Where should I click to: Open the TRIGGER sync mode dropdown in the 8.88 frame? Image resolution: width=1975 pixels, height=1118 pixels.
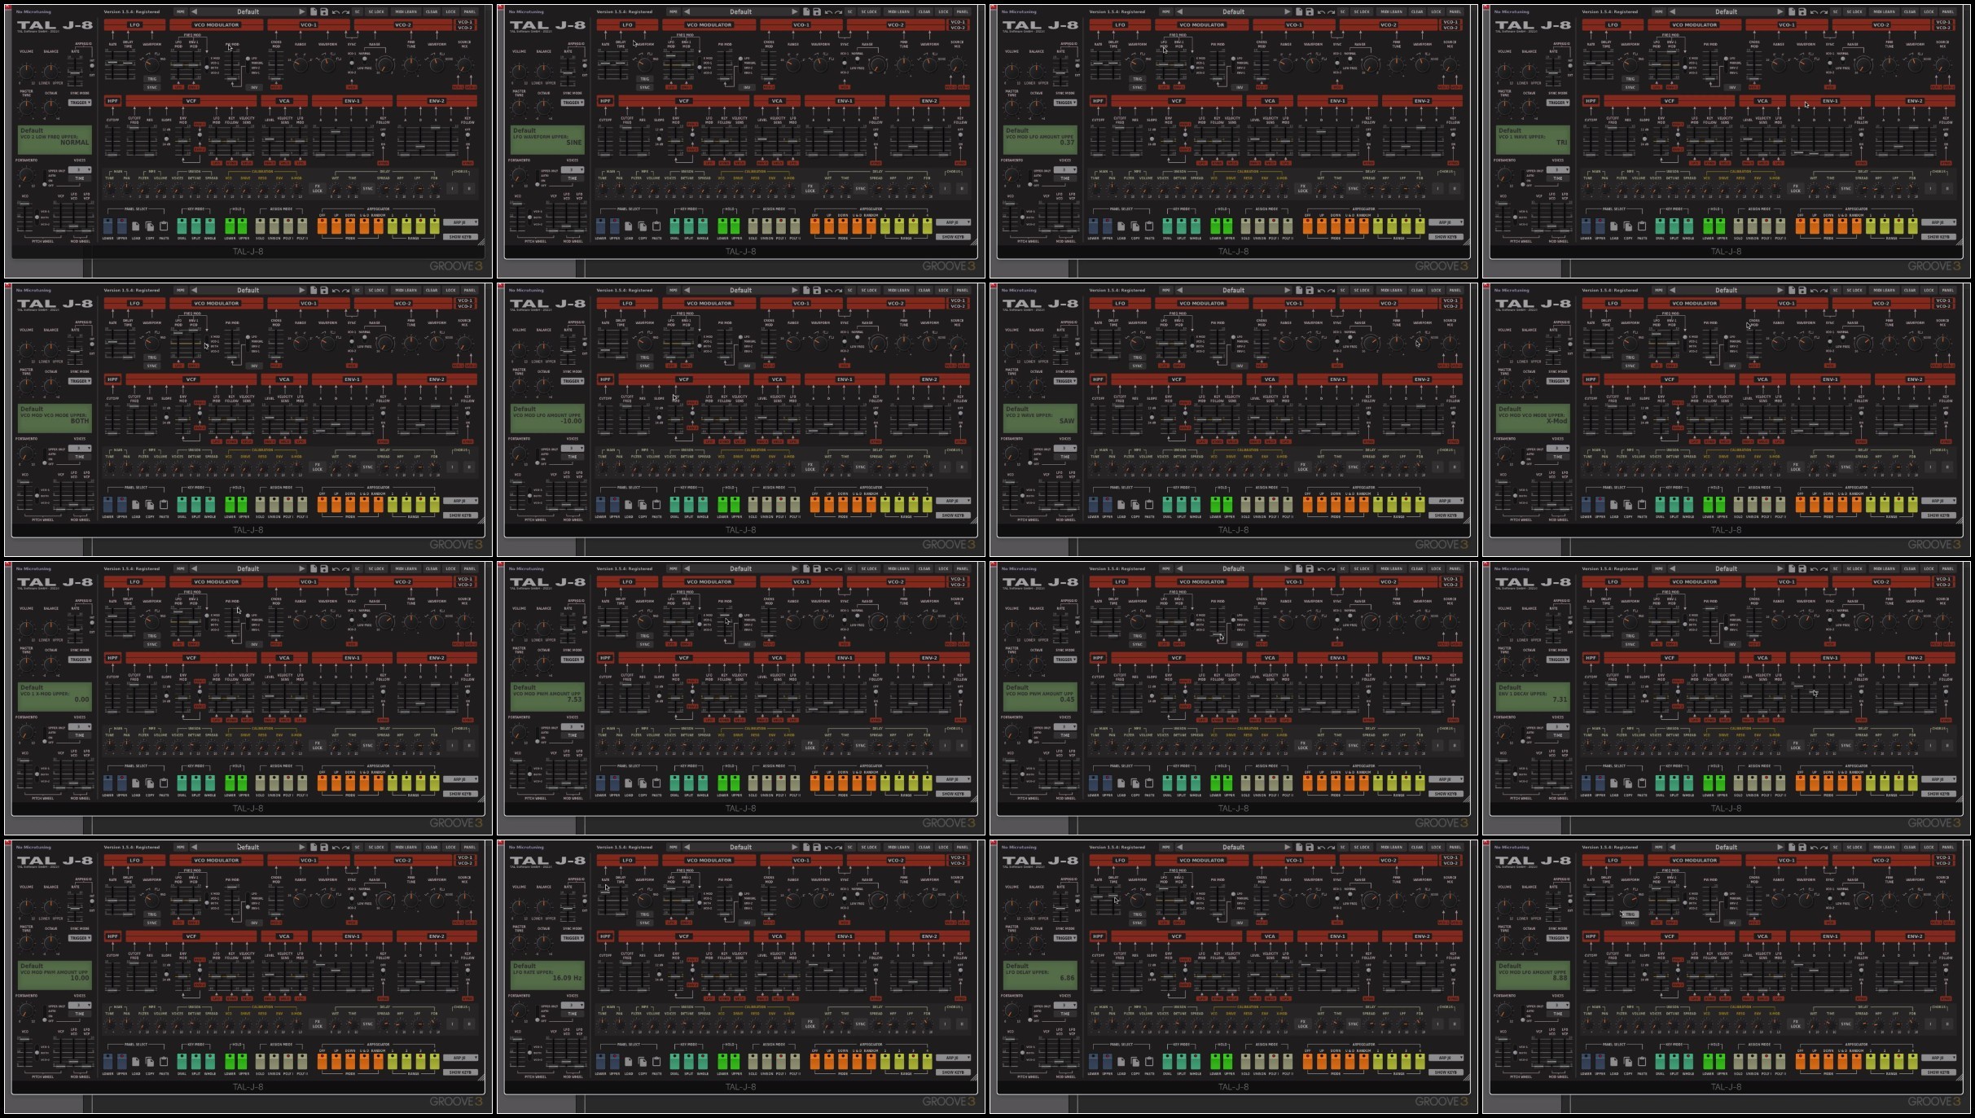click(1557, 938)
